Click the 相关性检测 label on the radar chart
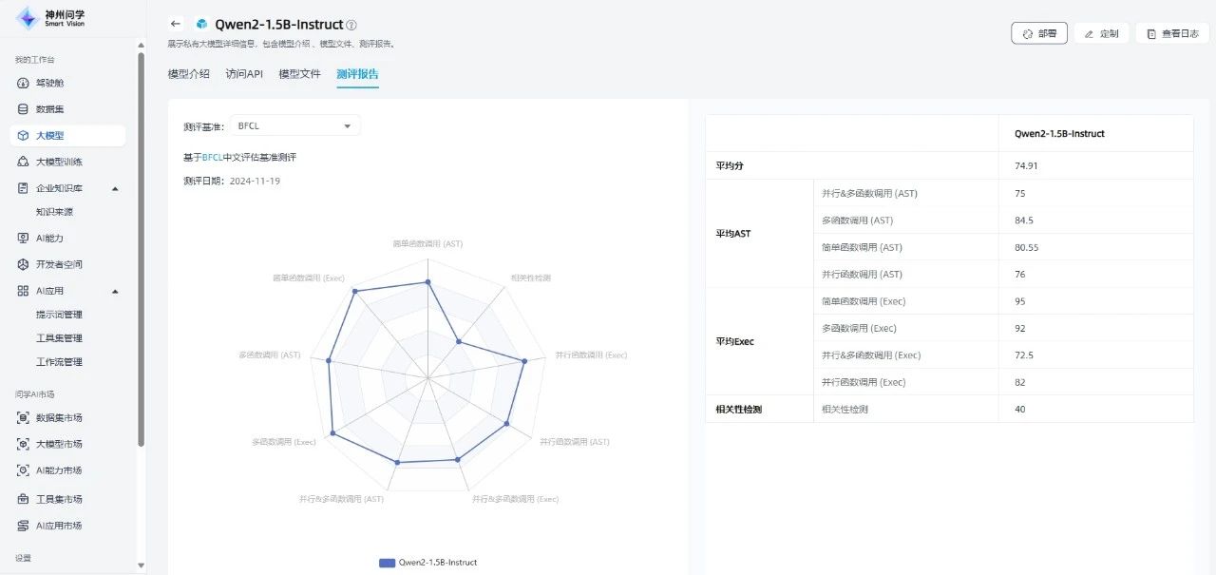Image resolution: width=1216 pixels, height=575 pixels. click(x=530, y=278)
